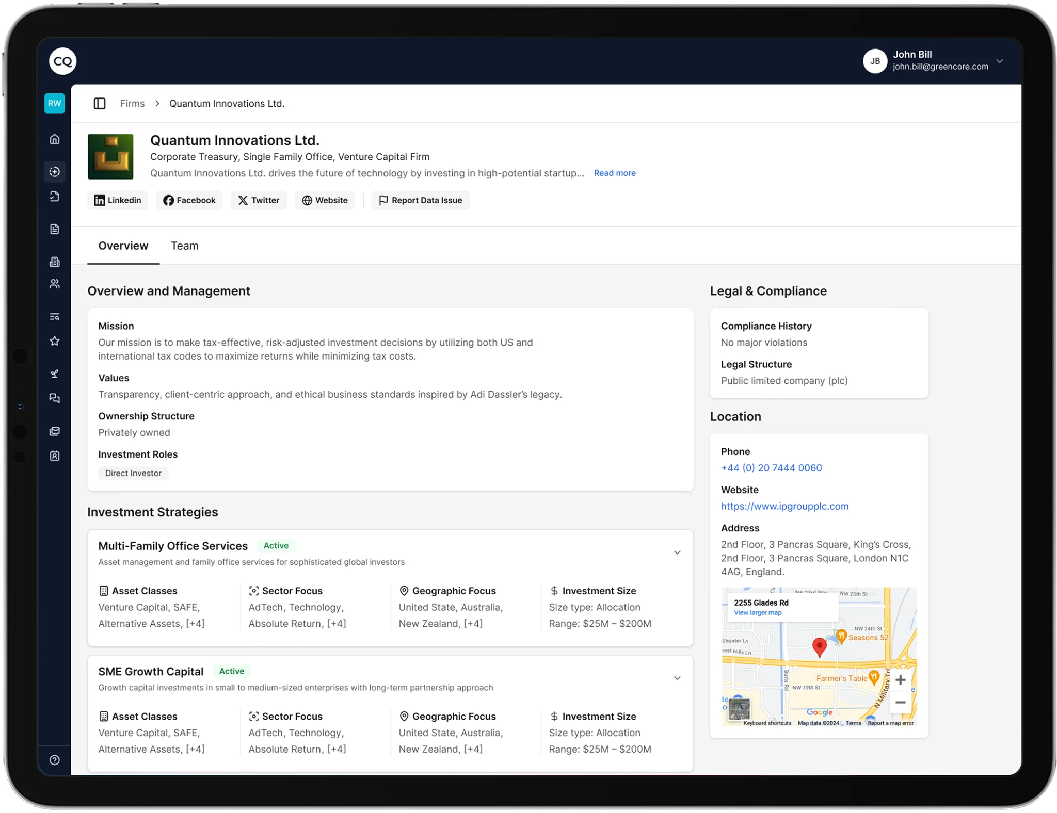The image size is (1057, 813).
Task: Expand the Multi-Family Office Services strategy details
Action: (678, 552)
